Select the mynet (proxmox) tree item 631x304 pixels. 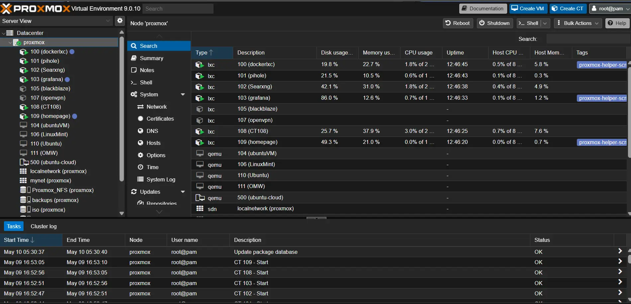[x=50, y=180]
